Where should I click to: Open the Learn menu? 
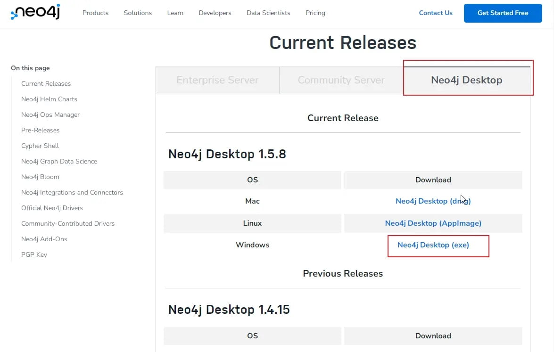[x=175, y=13]
